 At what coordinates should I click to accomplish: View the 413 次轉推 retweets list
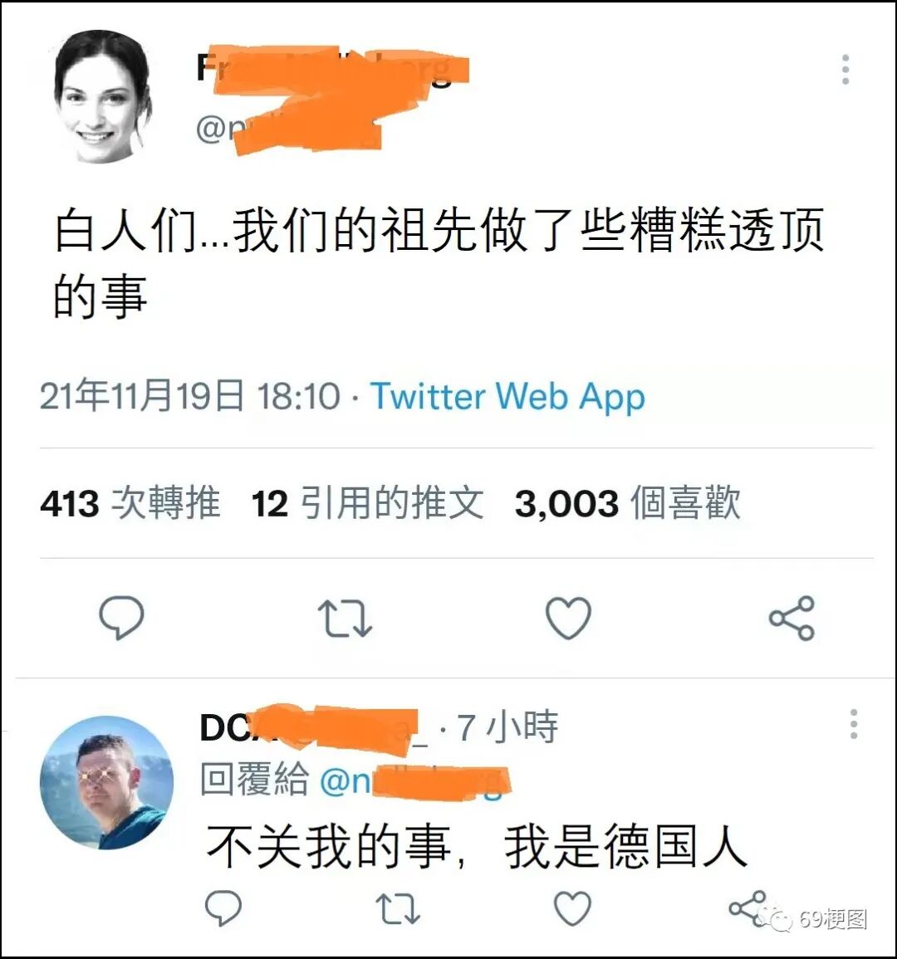click(x=130, y=502)
